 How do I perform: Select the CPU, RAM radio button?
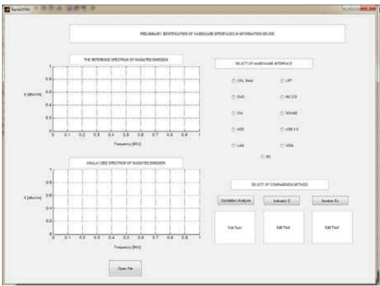coord(242,81)
